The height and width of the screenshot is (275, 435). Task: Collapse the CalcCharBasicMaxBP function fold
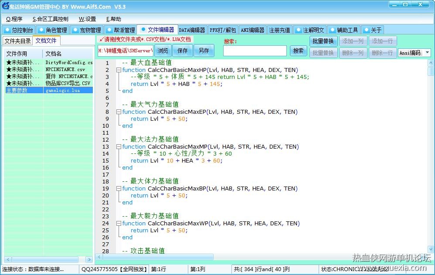click(119, 188)
